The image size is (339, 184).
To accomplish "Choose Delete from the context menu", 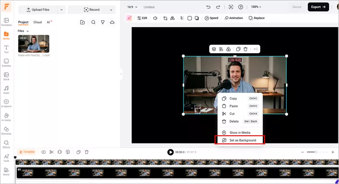I will [240, 121].
